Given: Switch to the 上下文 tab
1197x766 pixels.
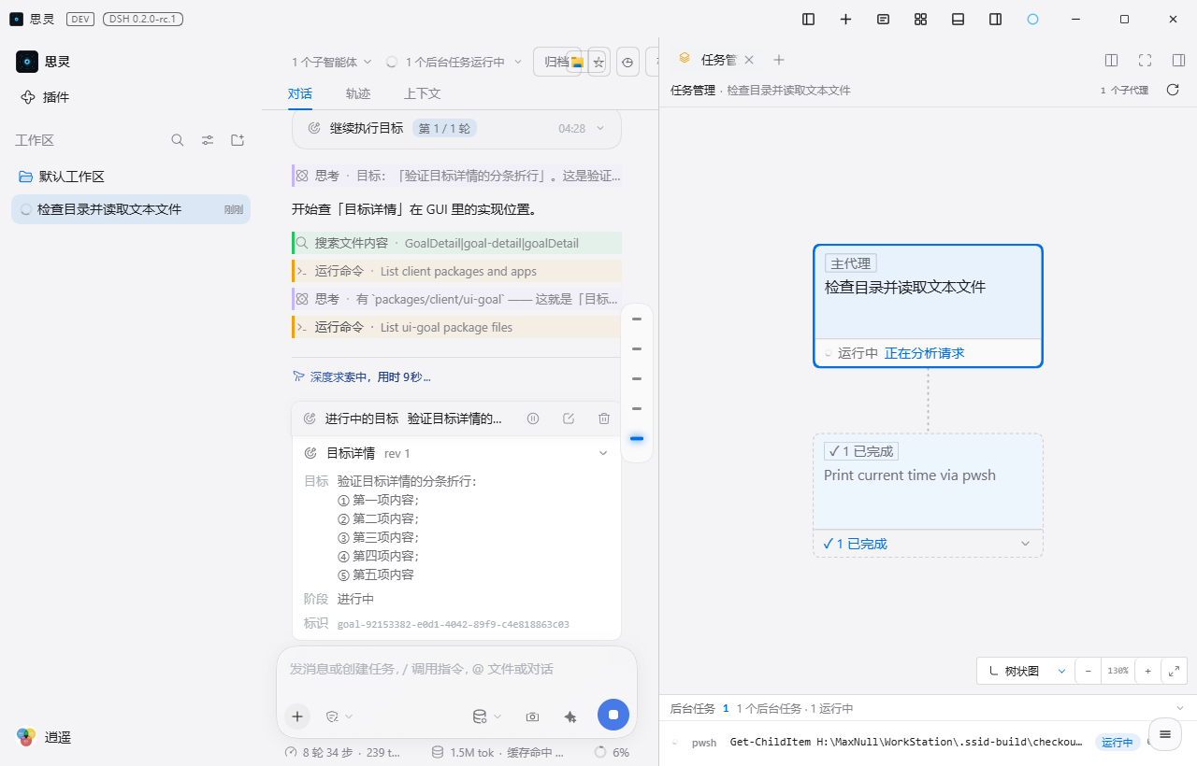Looking at the screenshot, I should (422, 93).
